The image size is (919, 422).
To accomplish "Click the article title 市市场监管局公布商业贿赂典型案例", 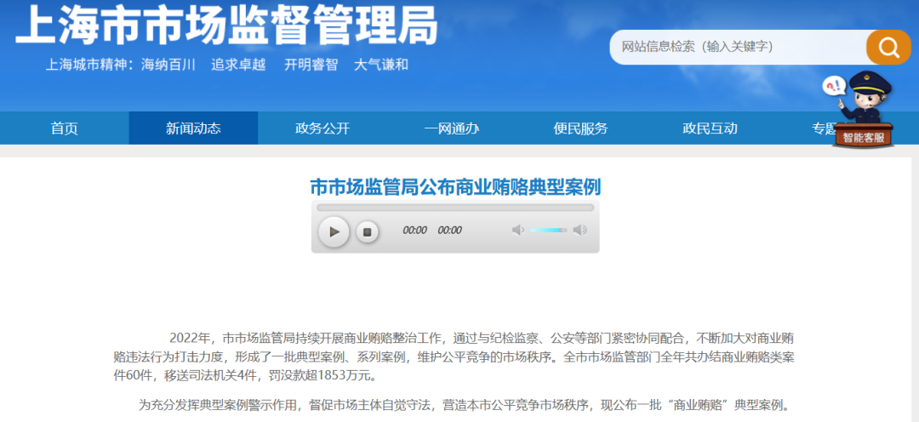I will click(x=455, y=187).
